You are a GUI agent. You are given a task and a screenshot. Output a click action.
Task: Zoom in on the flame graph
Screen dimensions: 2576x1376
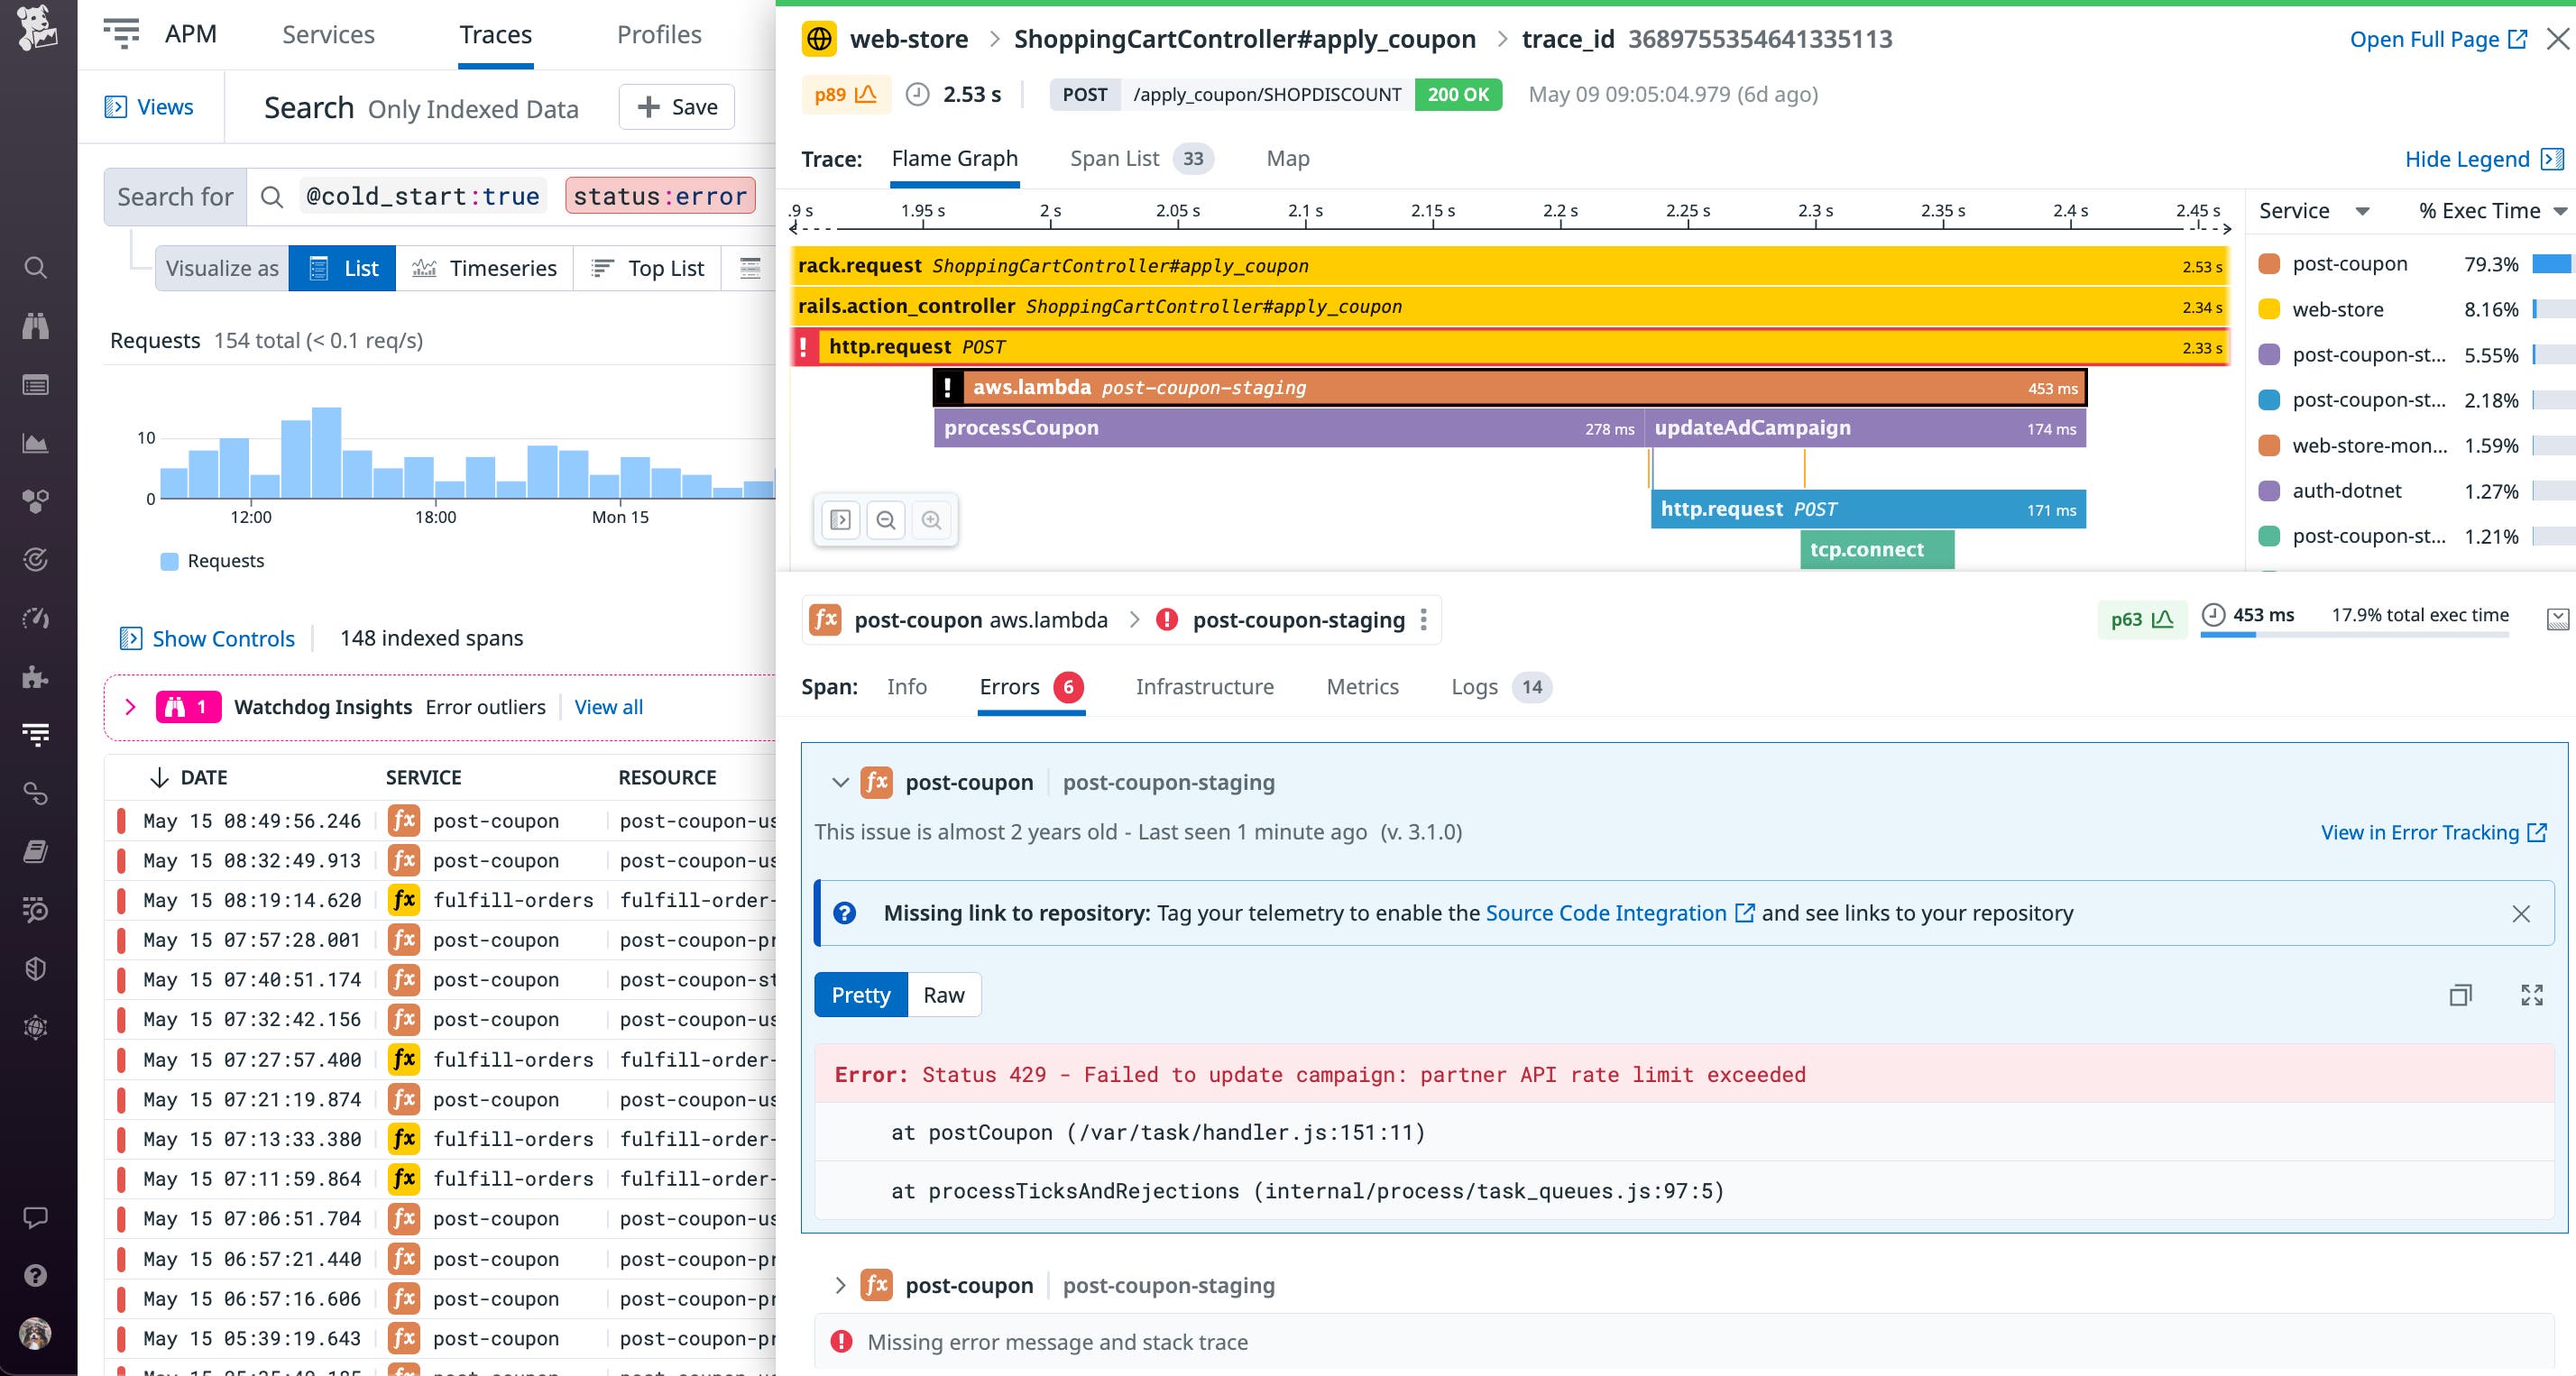pos(932,520)
